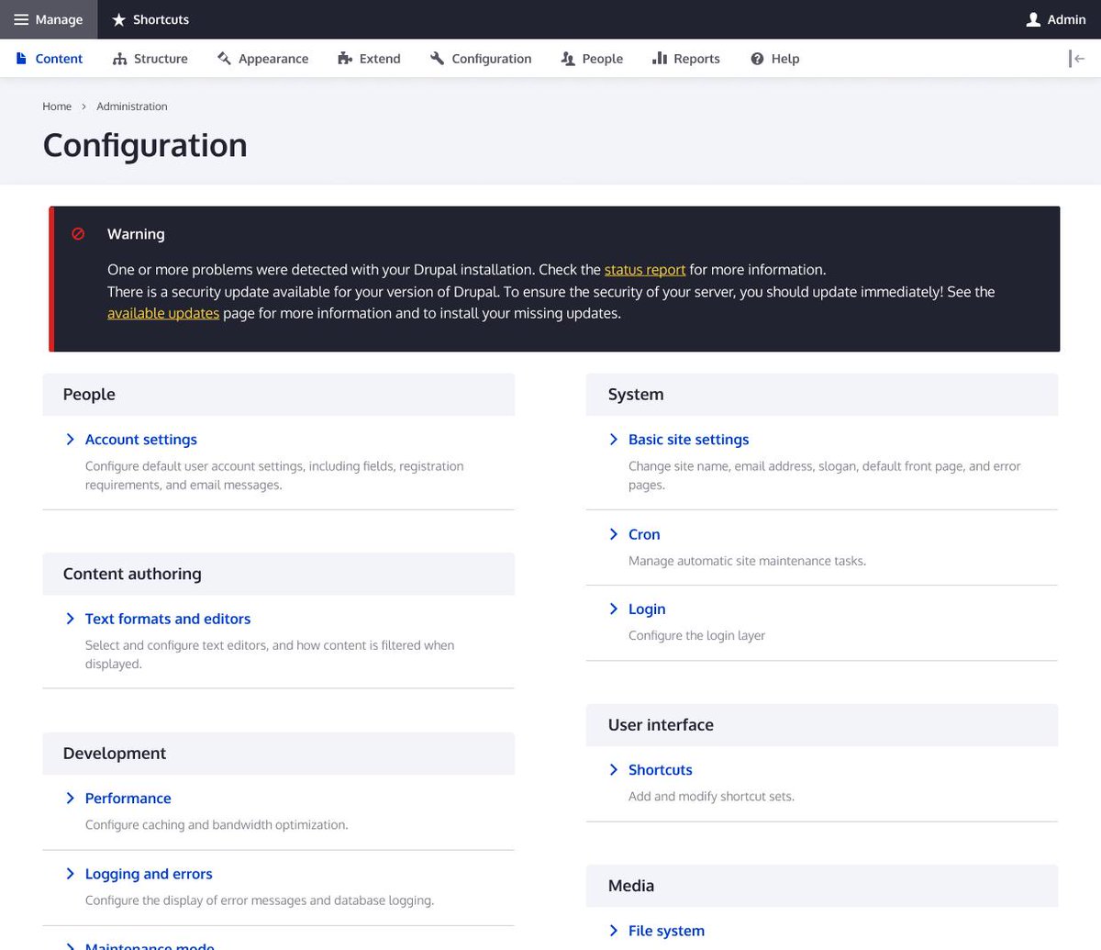Open the Reports menu item
The height and width of the screenshot is (950, 1101).
686,59
